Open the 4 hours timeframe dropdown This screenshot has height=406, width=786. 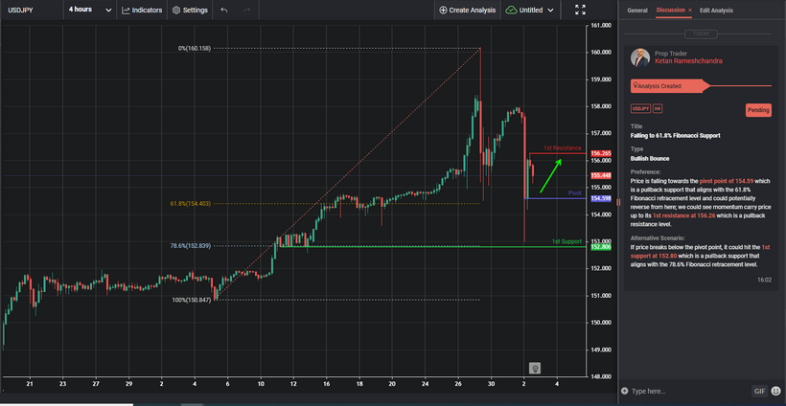click(90, 10)
